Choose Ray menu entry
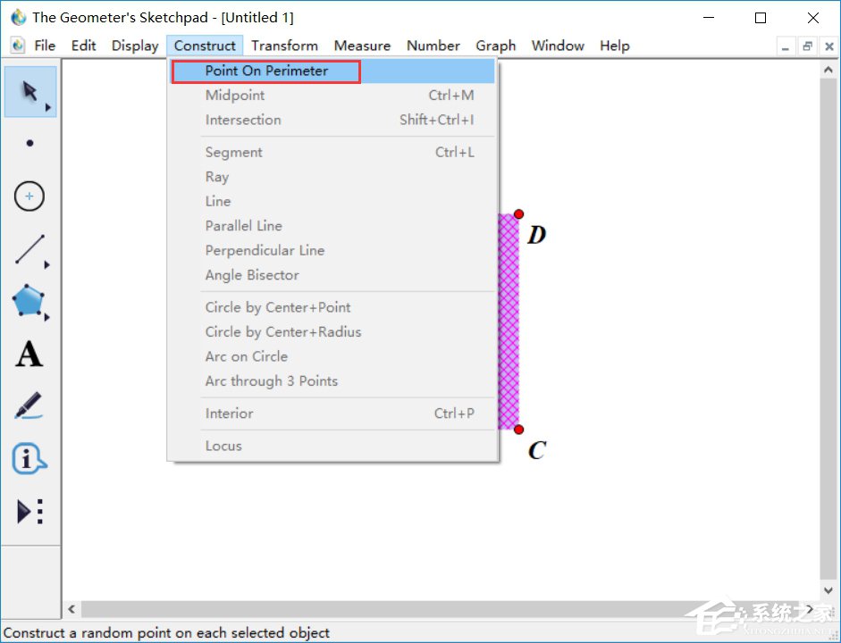 tap(332, 177)
